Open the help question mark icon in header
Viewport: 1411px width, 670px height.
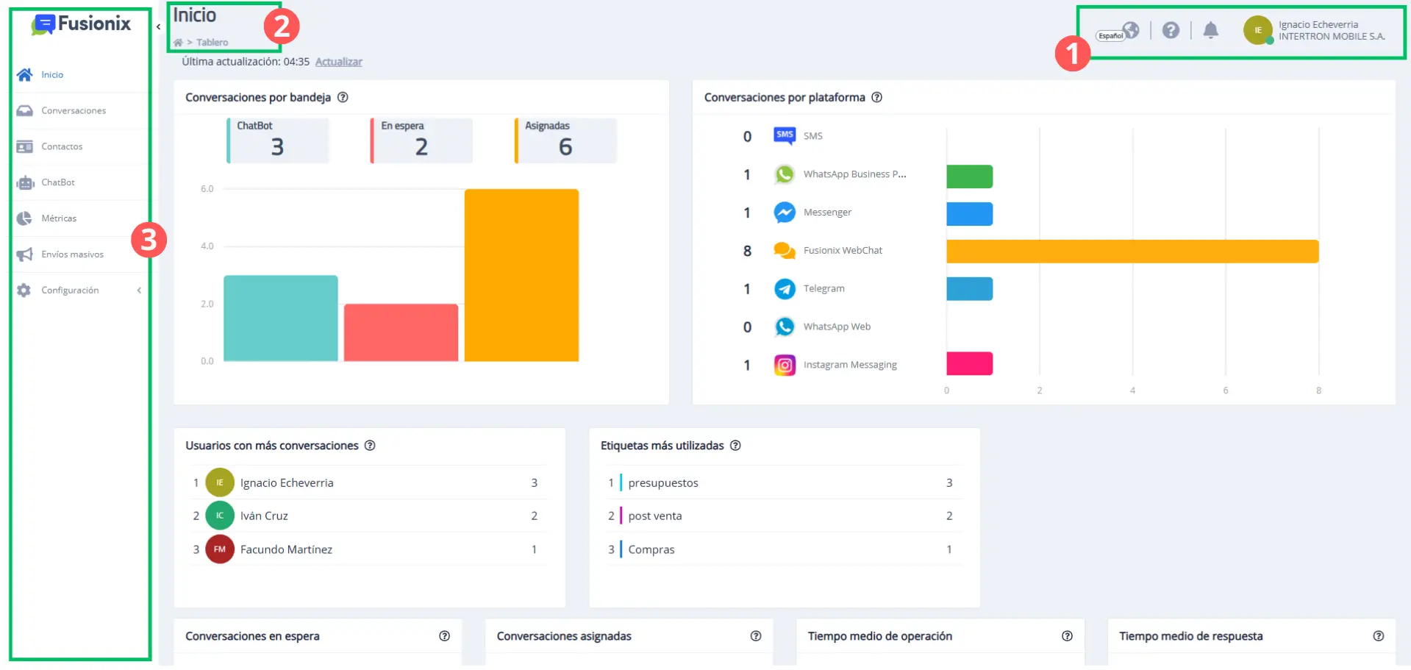pos(1171,30)
